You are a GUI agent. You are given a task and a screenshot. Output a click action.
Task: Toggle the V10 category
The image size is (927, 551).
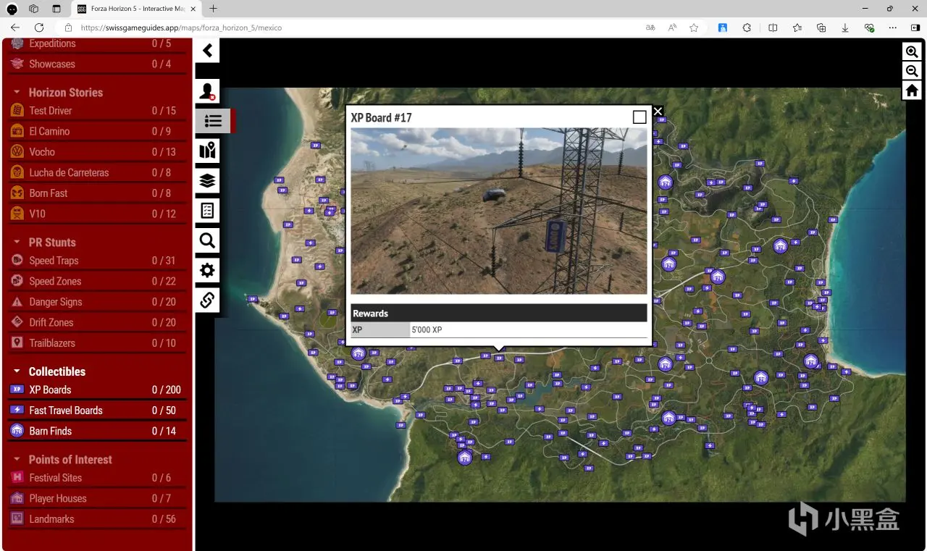coord(98,214)
